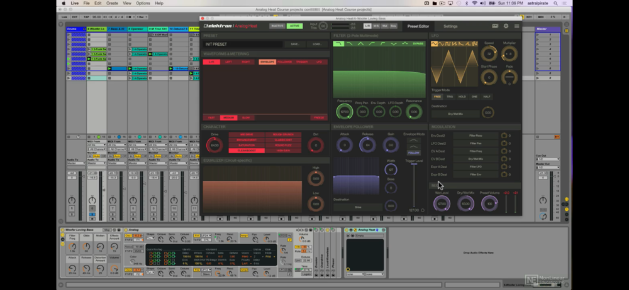The width and height of the screenshot is (629, 290).
Task: Select notch filter shape icon in FILTER
Action: (x=394, y=44)
